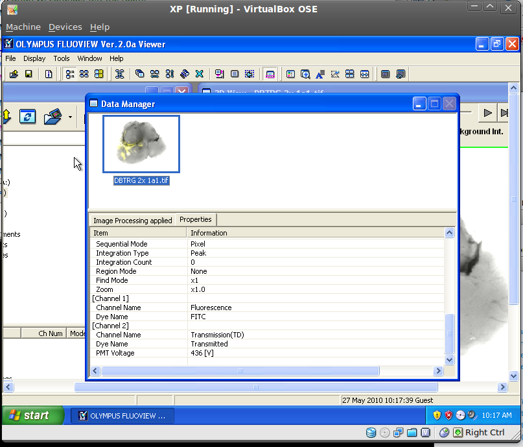The image size is (523, 447).
Task: Click the pink highlighted panel toolbar icon
Action: pyautogui.click(x=270, y=74)
